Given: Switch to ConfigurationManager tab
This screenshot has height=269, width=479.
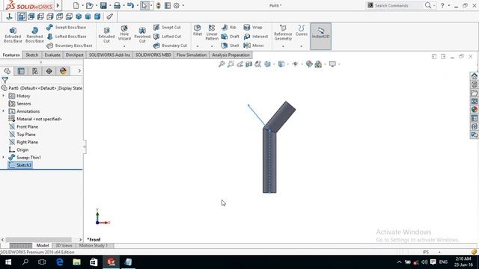Looking at the screenshot, I should [35, 71].
